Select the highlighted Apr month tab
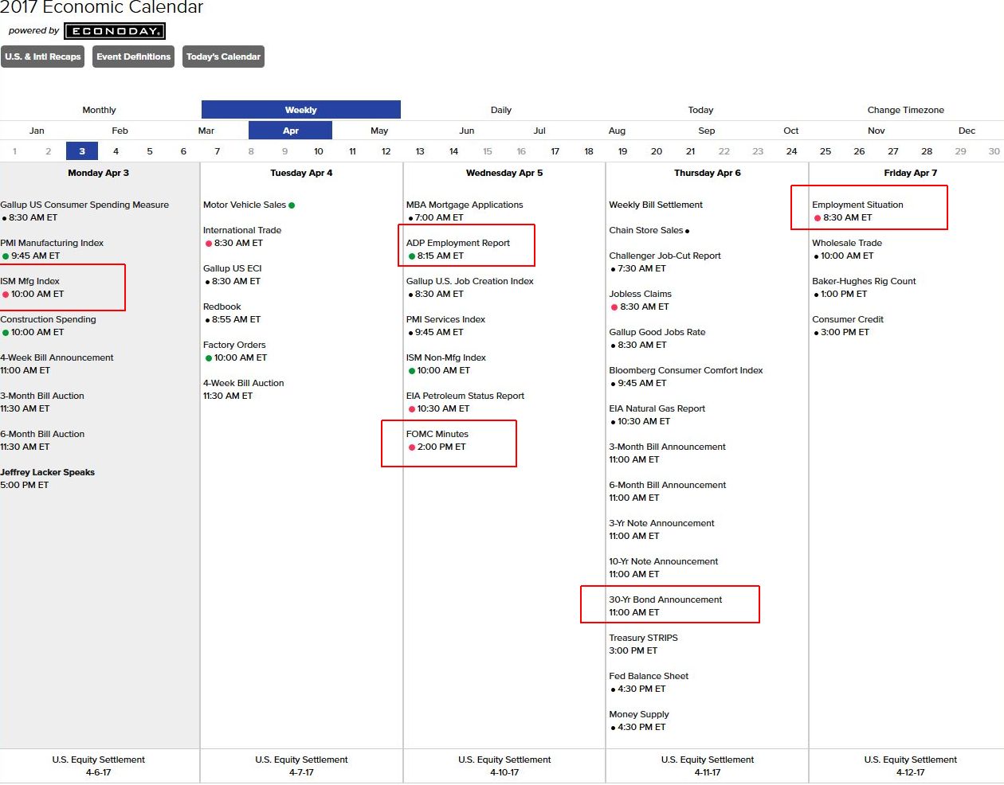Viewport: 1004px width, 785px height. point(291,131)
